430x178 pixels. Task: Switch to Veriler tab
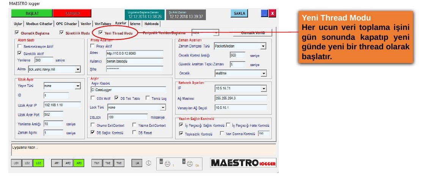(x=86, y=24)
